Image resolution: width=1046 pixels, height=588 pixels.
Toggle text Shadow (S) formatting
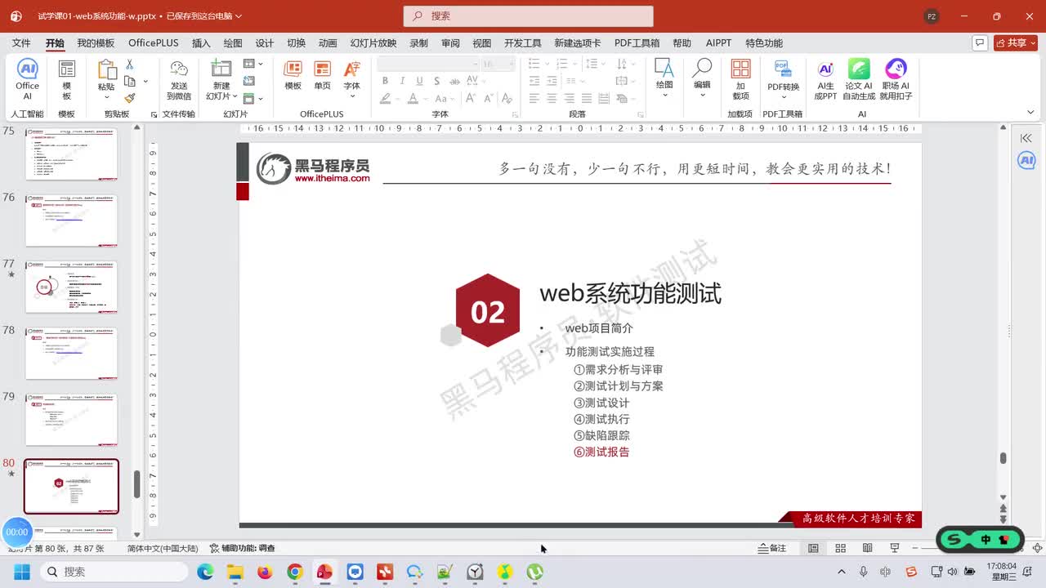click(x=436, y=81)
